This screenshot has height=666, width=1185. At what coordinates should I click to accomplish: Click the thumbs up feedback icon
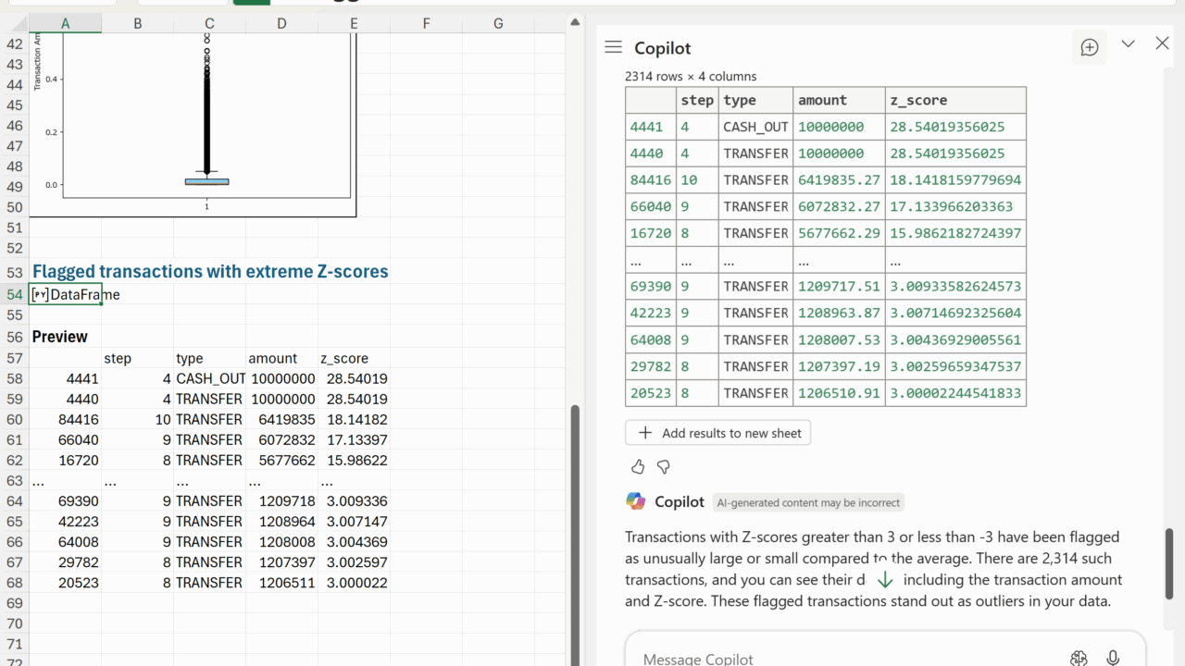click(638, 467)
